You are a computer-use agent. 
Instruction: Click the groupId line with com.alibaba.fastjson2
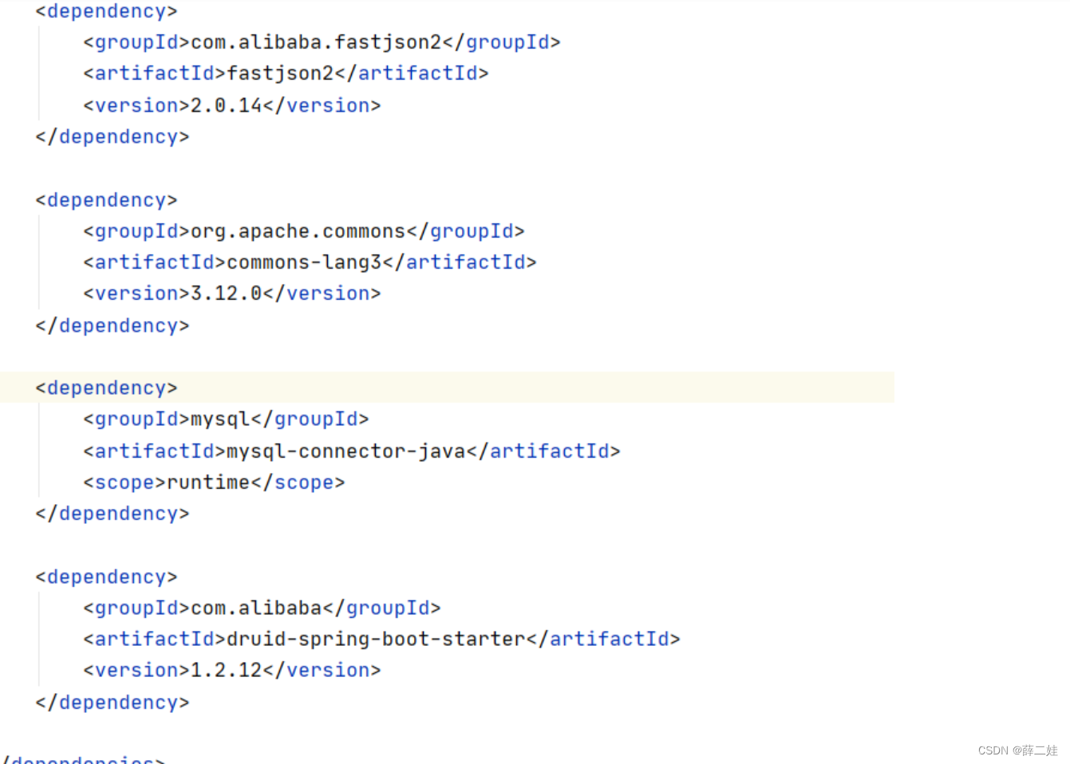click(322, 42)
